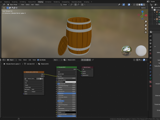160x120 pixels.
Task: Open the Tool properties tab icon
Action: tap(150, 36)
